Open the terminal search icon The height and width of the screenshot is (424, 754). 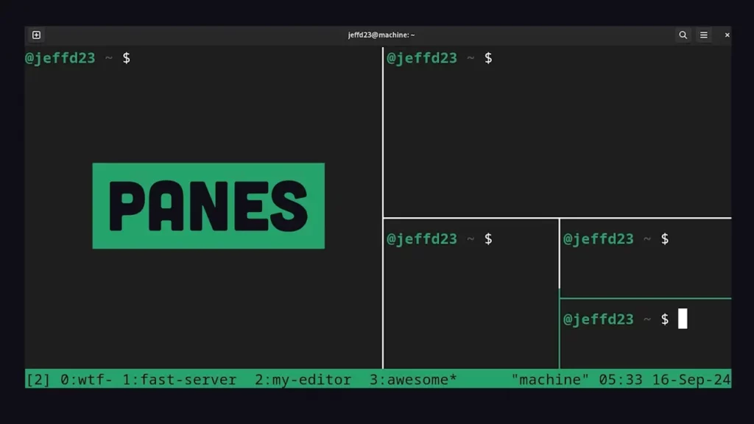coord(683,35)
